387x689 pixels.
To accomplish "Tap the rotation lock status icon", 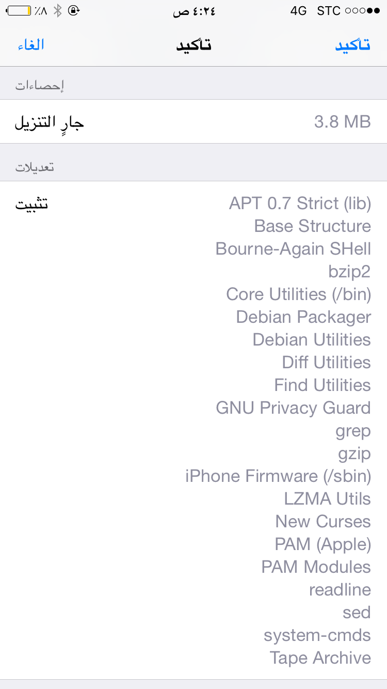I will [x=74, y=10].
